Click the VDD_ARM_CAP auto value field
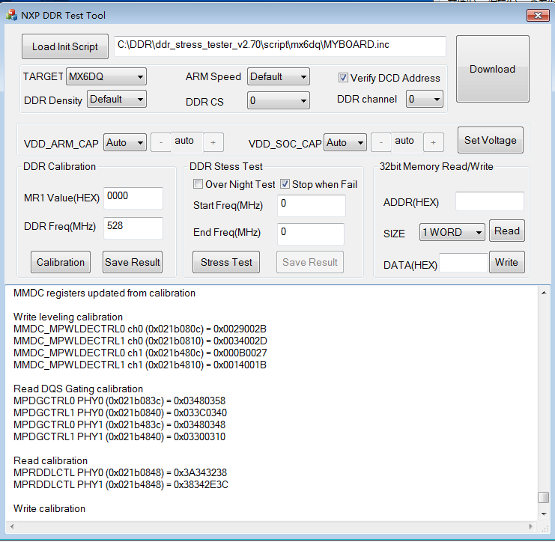Image resolution: width=555 pixels, height=542 pixels. (x=187, y=142)
